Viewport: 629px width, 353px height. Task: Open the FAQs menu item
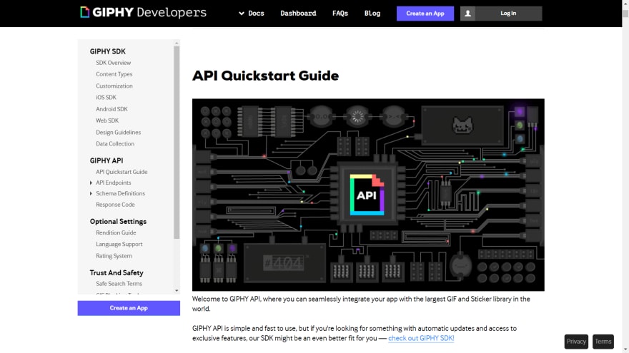click(340, 14)
